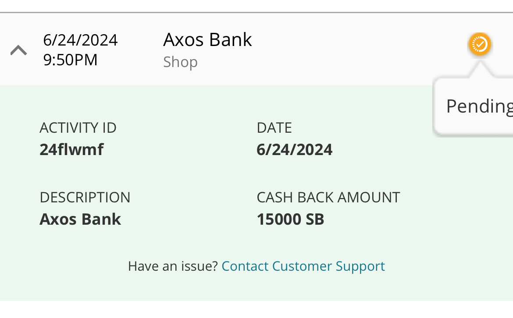The height and width of the screenshot is (318, 513).
Task: Click the Have an issue? text
Action: pyautogui.click(x=173, y=266)
